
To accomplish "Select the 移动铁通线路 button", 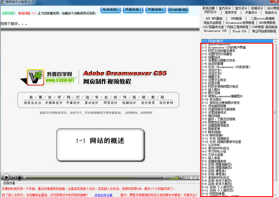I will pos(178,10).
